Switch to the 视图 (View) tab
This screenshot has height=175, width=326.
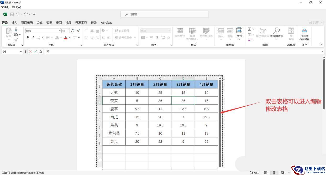[69, 23]
